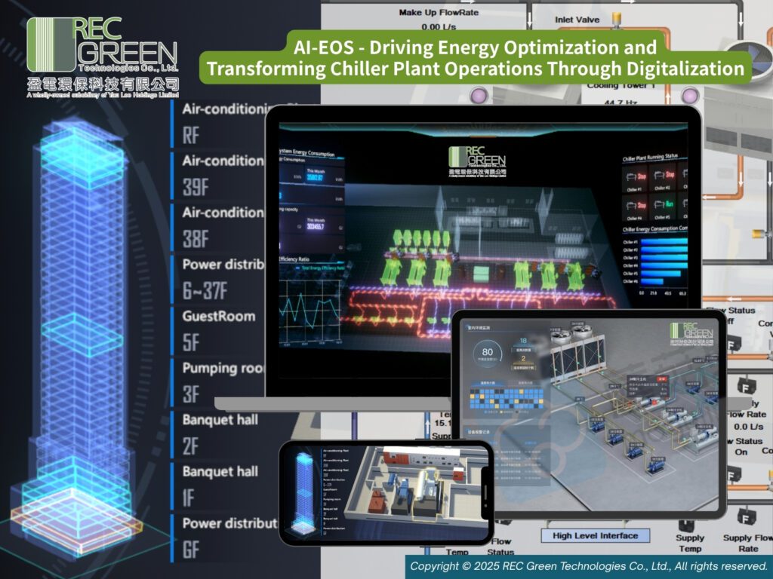Click the Supply Flow Rate label
This screenshot has height=579, width=773.
748,543
